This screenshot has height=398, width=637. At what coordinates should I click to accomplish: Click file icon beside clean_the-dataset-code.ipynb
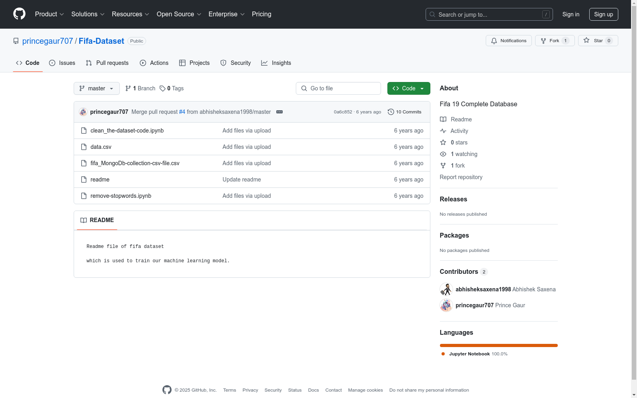84,131
